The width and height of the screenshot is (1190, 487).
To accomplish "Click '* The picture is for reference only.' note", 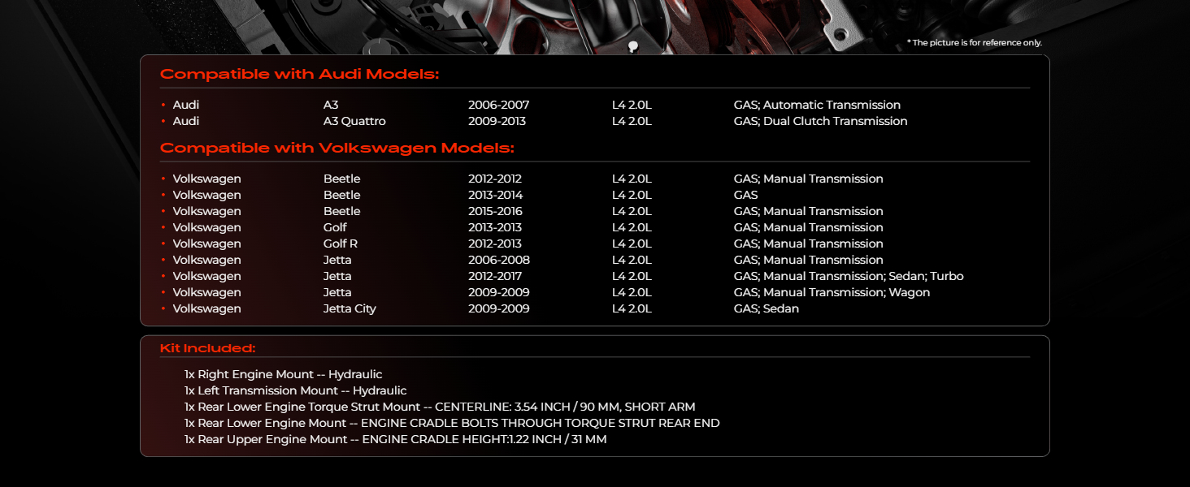I will [975, 43].
